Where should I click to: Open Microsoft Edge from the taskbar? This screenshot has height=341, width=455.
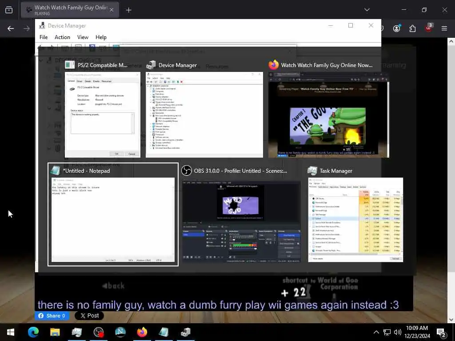pos(33,332)
